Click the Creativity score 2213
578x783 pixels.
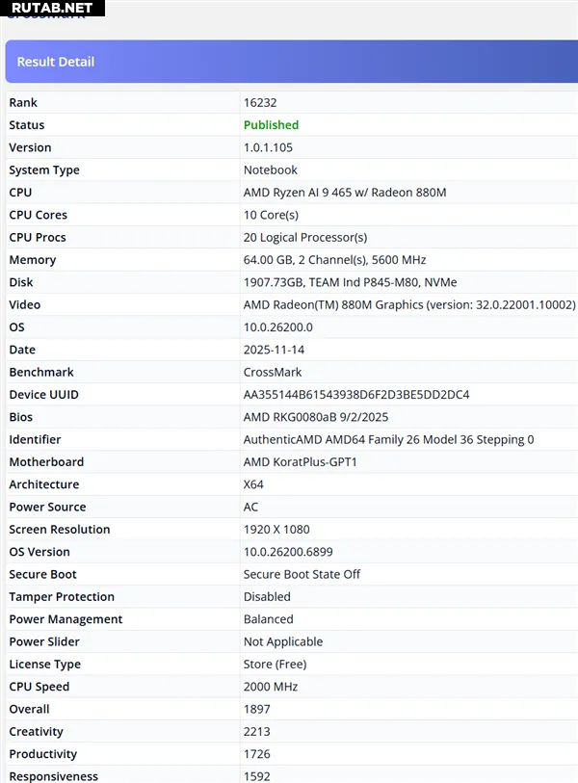tap(256, 732)
